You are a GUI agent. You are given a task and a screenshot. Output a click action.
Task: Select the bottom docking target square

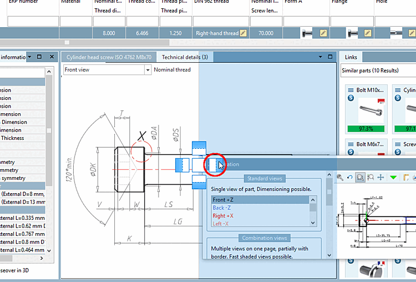click(199, 182)
